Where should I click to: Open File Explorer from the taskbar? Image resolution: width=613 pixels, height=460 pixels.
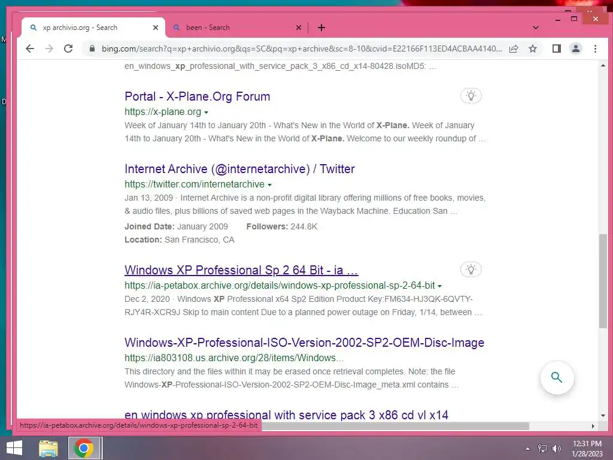pyautogui.click(x=48, y=448)
